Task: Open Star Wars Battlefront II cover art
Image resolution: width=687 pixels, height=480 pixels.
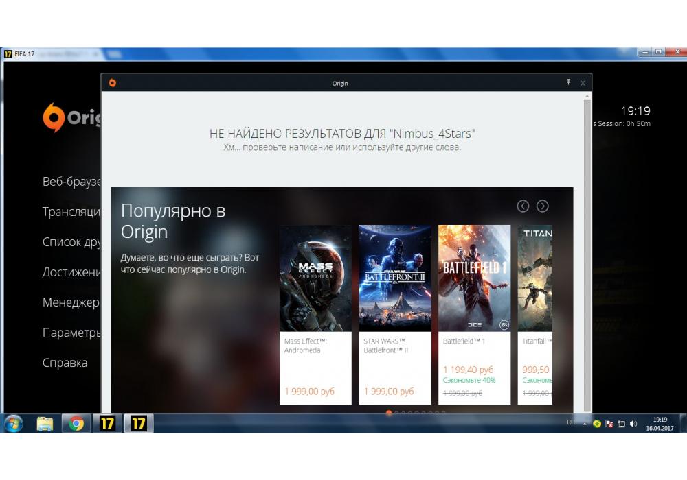Action: [x=395, y=278]
